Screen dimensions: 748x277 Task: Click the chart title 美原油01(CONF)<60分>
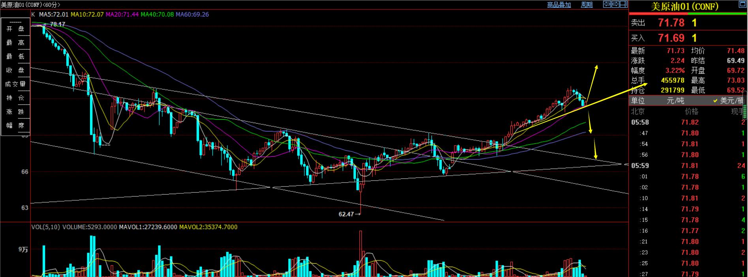(x=30, y=5)
